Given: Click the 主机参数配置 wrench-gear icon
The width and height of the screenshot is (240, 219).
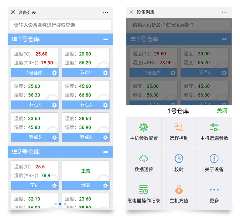Looking at the screenshot, I should click(144, 127).
